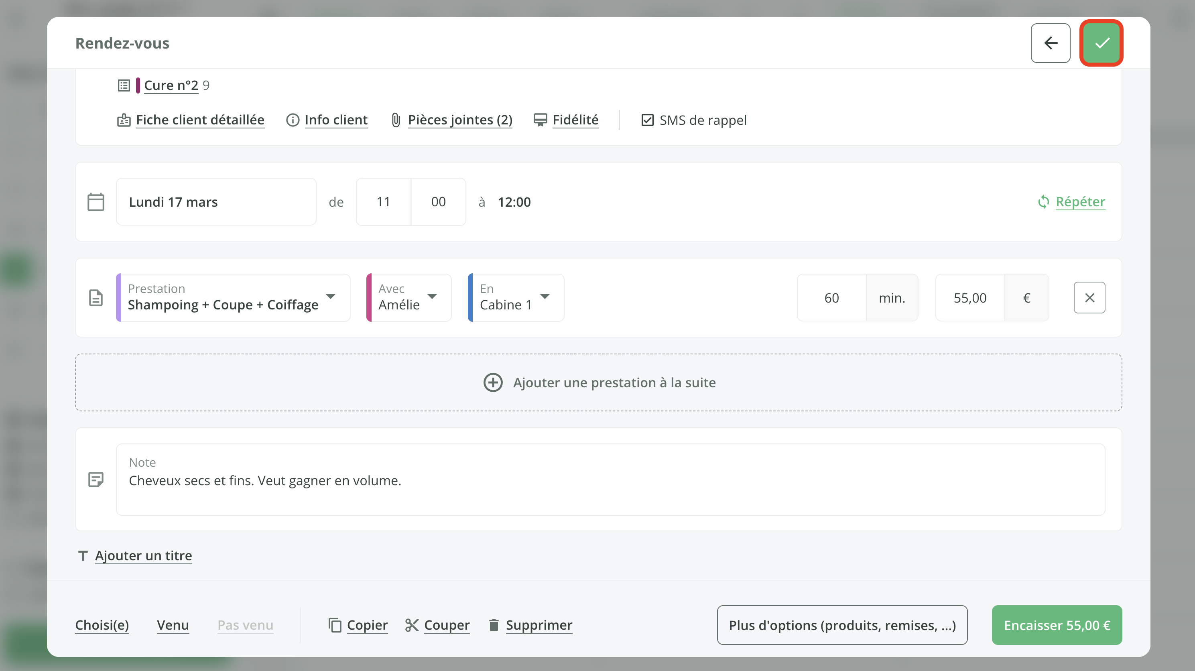Open Info client with the info icon
Screen dimensions: 1195x671
292,120
